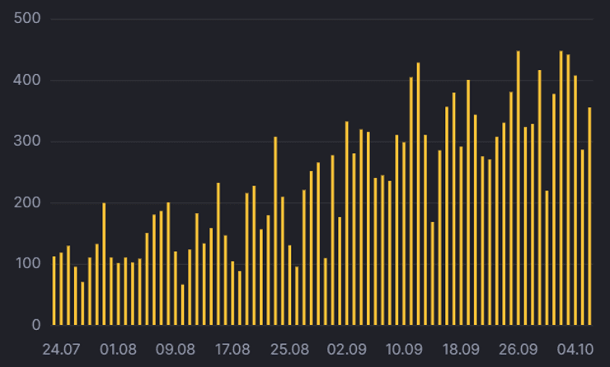Select the 18.09 x-axis tick label
610x367 pixels.
point(462,349)
